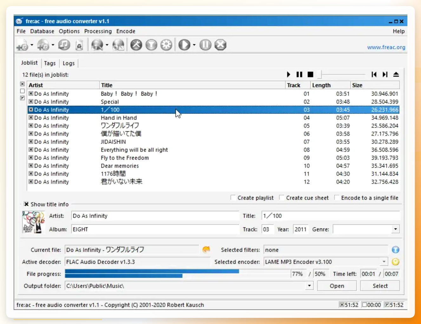The height and width of the screenshot is (324, 421).
Task: Invert joblist selection with the checkmark box
Action: click(22, 98)
